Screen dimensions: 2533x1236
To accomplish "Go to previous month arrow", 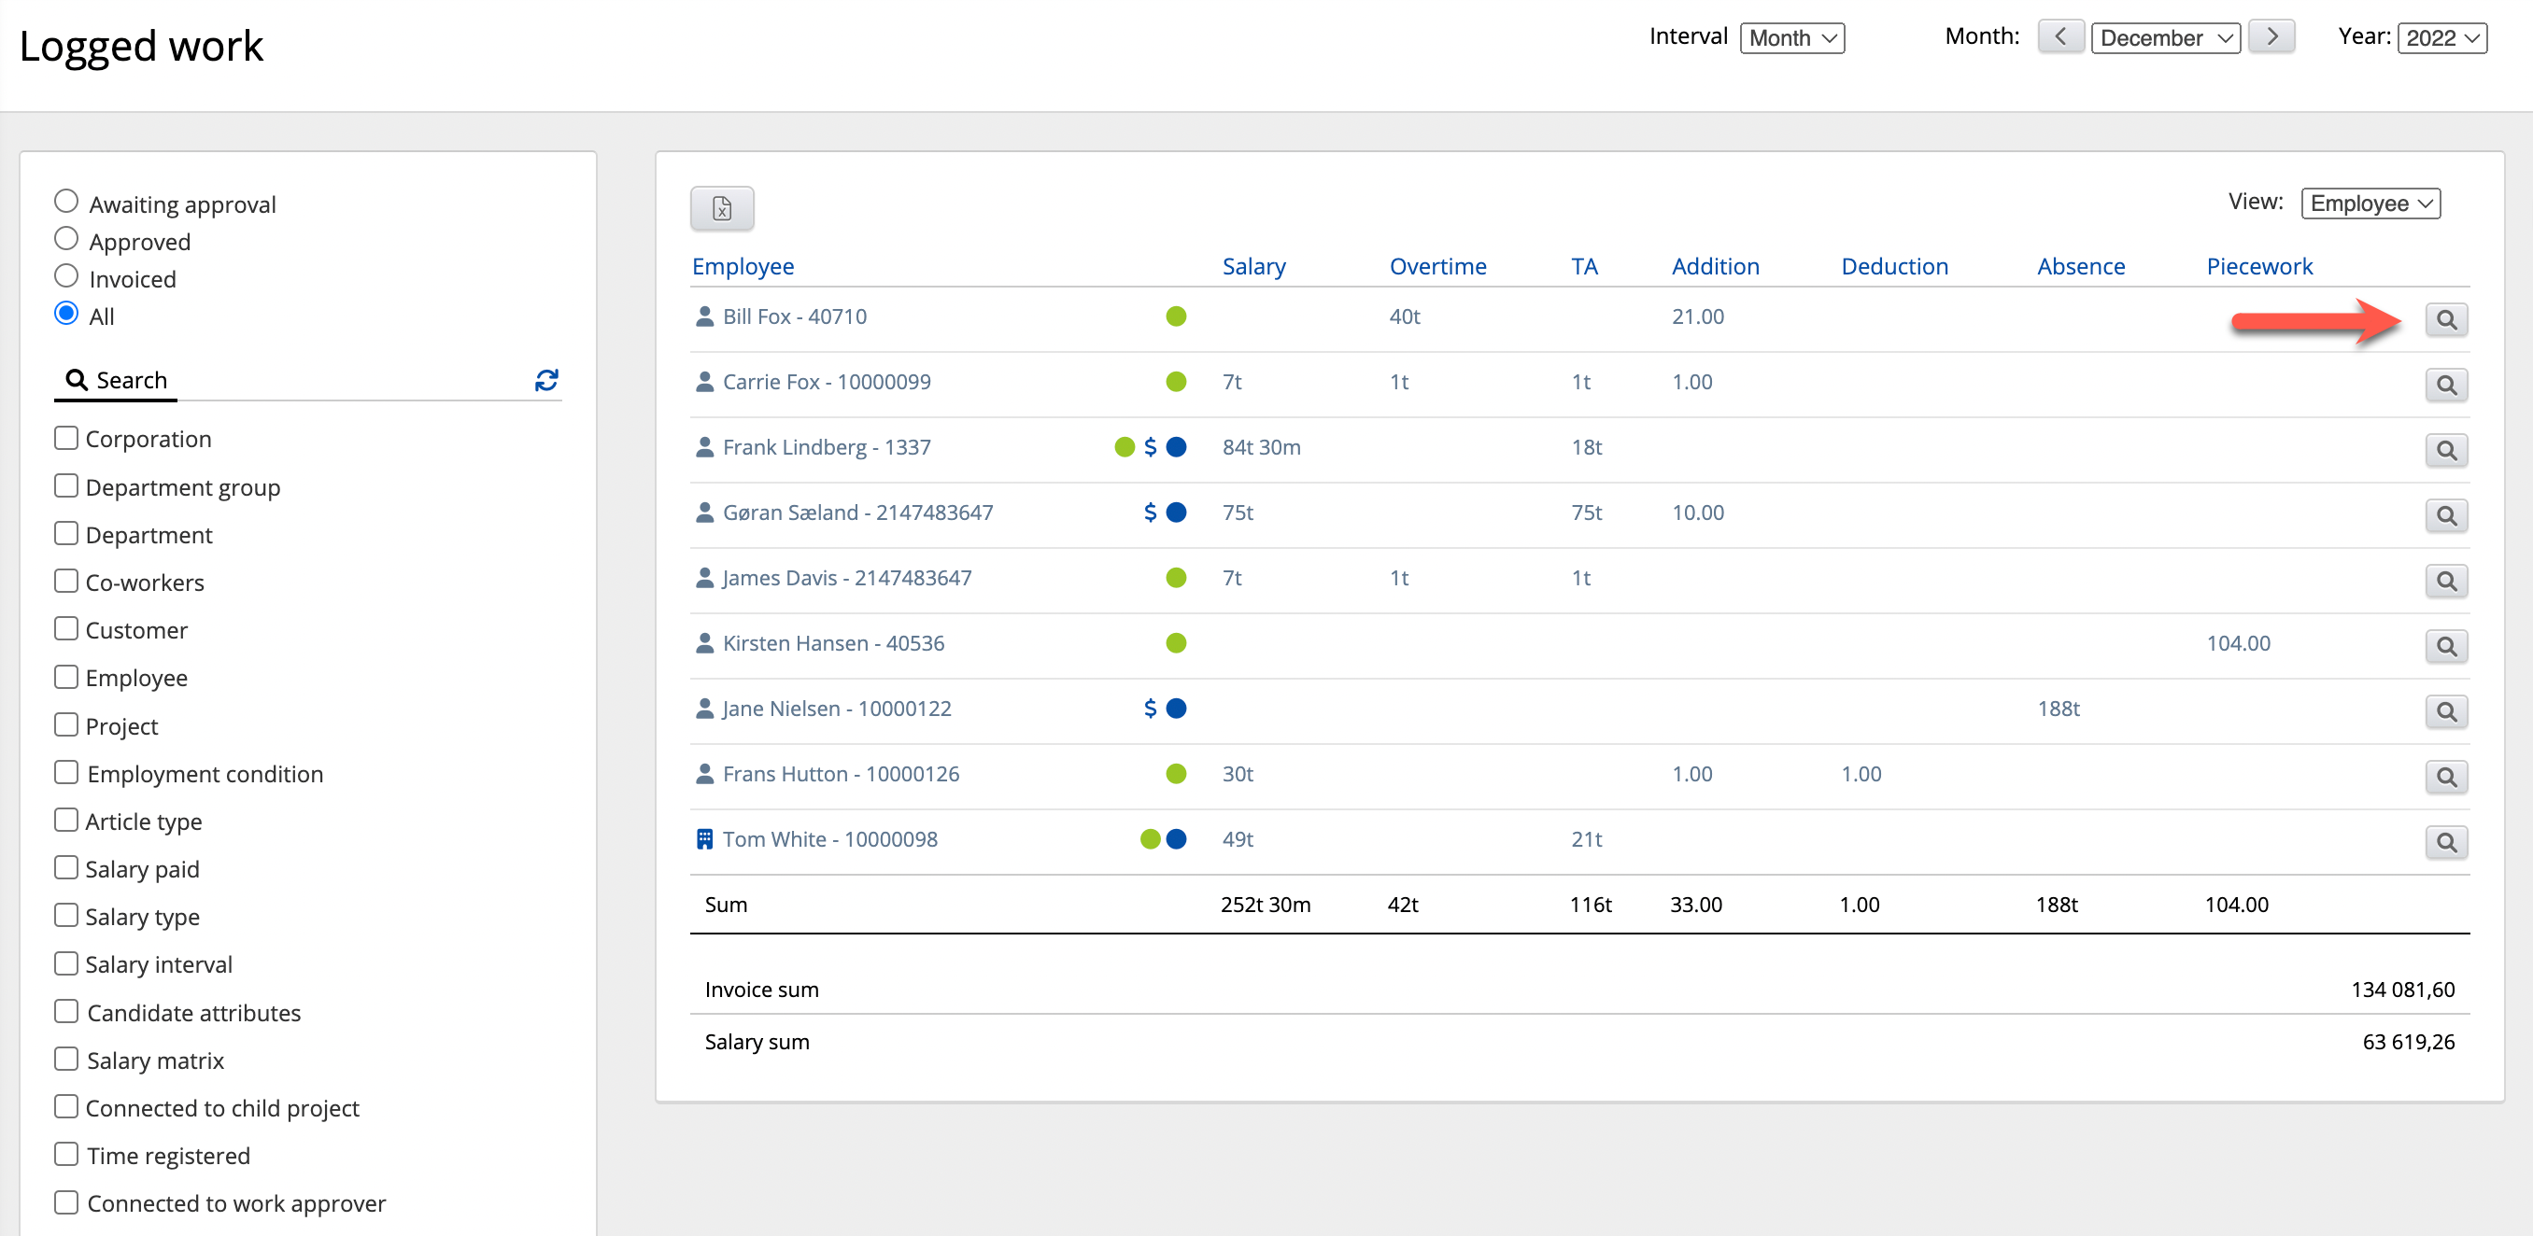I will tap(2060, 37).
